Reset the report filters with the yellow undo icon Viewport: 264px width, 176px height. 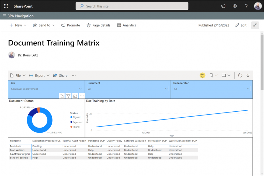pyautogui.click(x=202, y=75)
